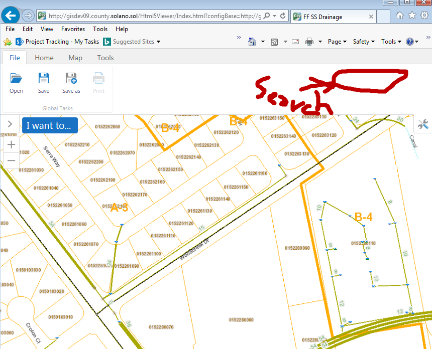
Task: Click the command bar Home icon
Action: [x=252, y=42]
